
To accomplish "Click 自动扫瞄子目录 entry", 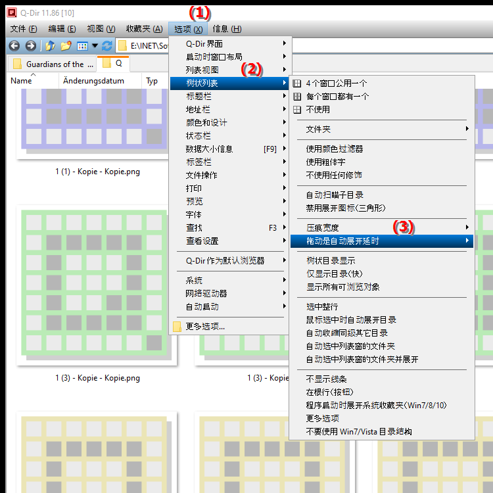I will (x=335, y=195).
